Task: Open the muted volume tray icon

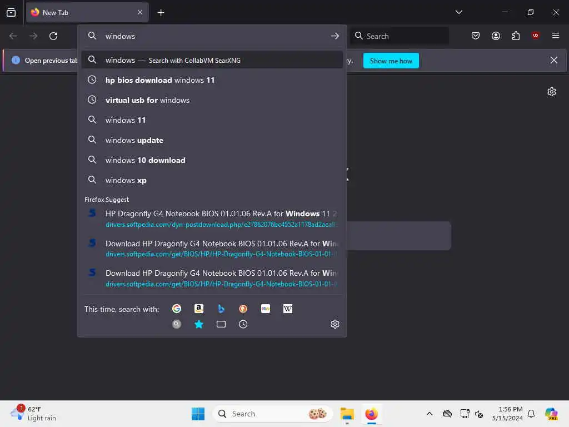Action: point(479,414)
